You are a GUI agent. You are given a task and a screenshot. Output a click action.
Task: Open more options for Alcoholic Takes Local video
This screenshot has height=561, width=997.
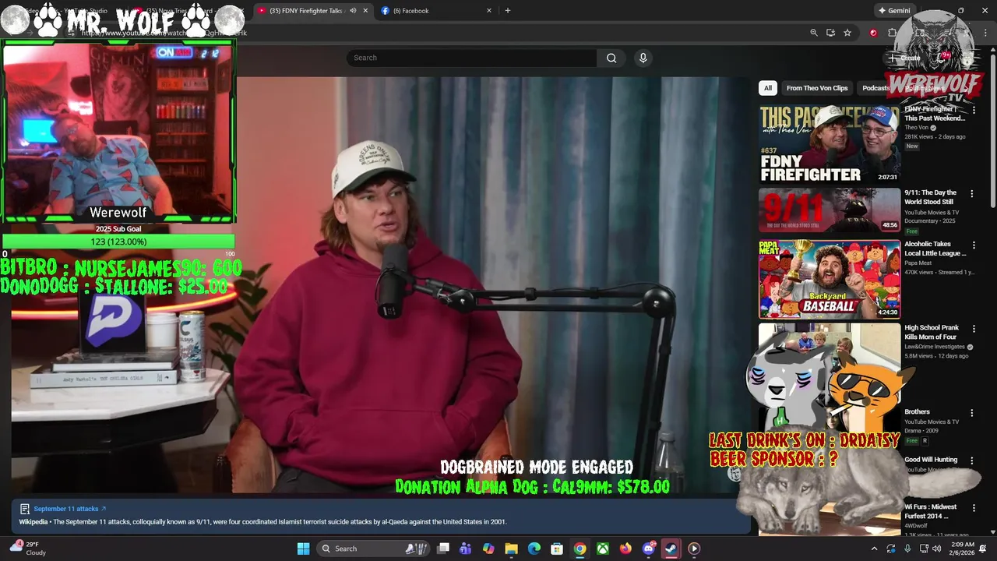(x=973, y=245)
